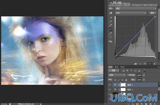Toggle adjustment visibility eye in Properties
The image size is (160, 105).
[150, 64]
